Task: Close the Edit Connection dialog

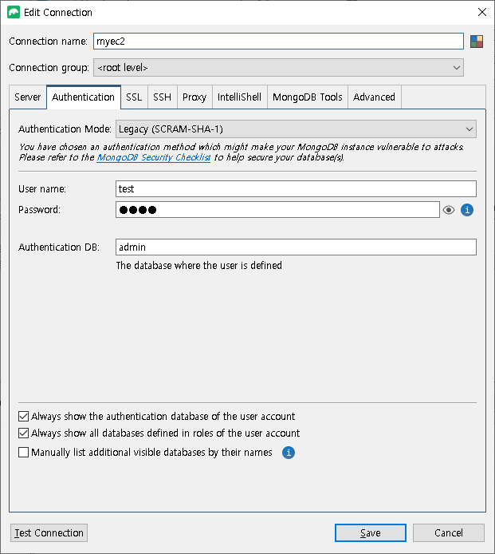Action: pyautogui.click(x=482, y=12)
